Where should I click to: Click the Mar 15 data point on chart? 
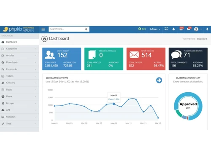(x=158, y=118)
